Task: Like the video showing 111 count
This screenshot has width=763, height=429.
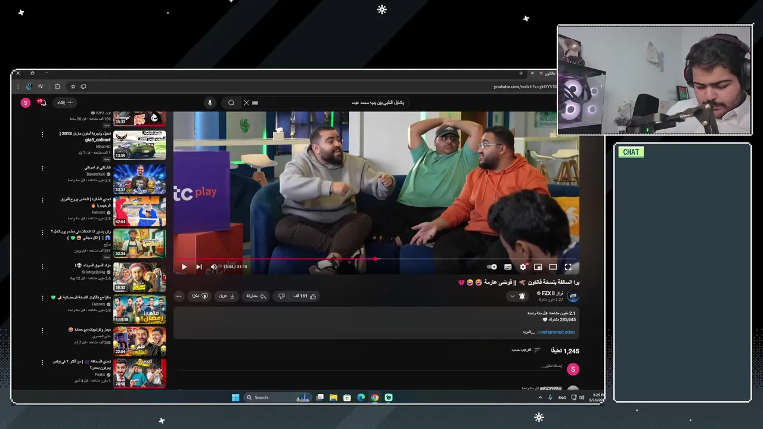Action: coord(305,296)
